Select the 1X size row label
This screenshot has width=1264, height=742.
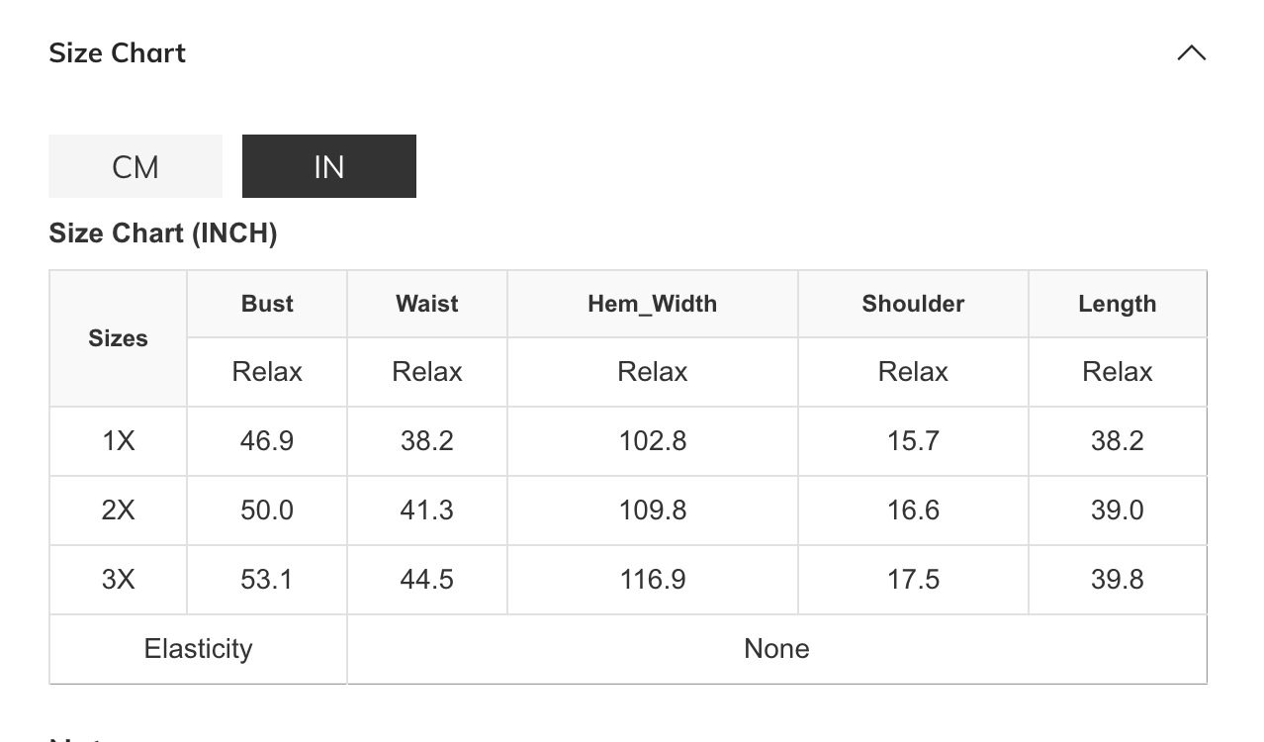[x=118, y=441]
